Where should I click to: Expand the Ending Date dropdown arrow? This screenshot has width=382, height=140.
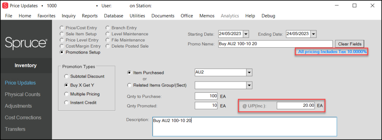point(313,34)
